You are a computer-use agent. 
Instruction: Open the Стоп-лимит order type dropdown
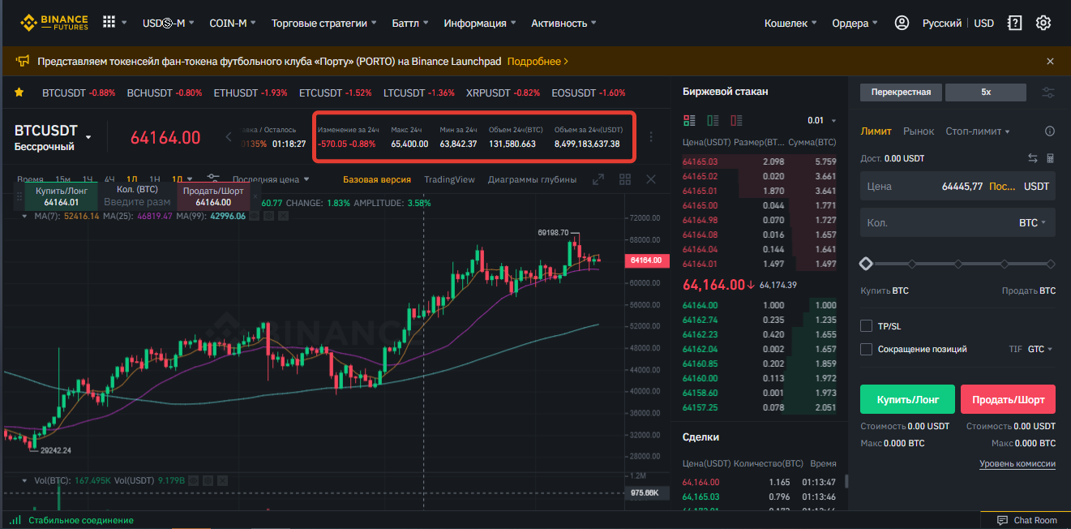click(978, 131)
